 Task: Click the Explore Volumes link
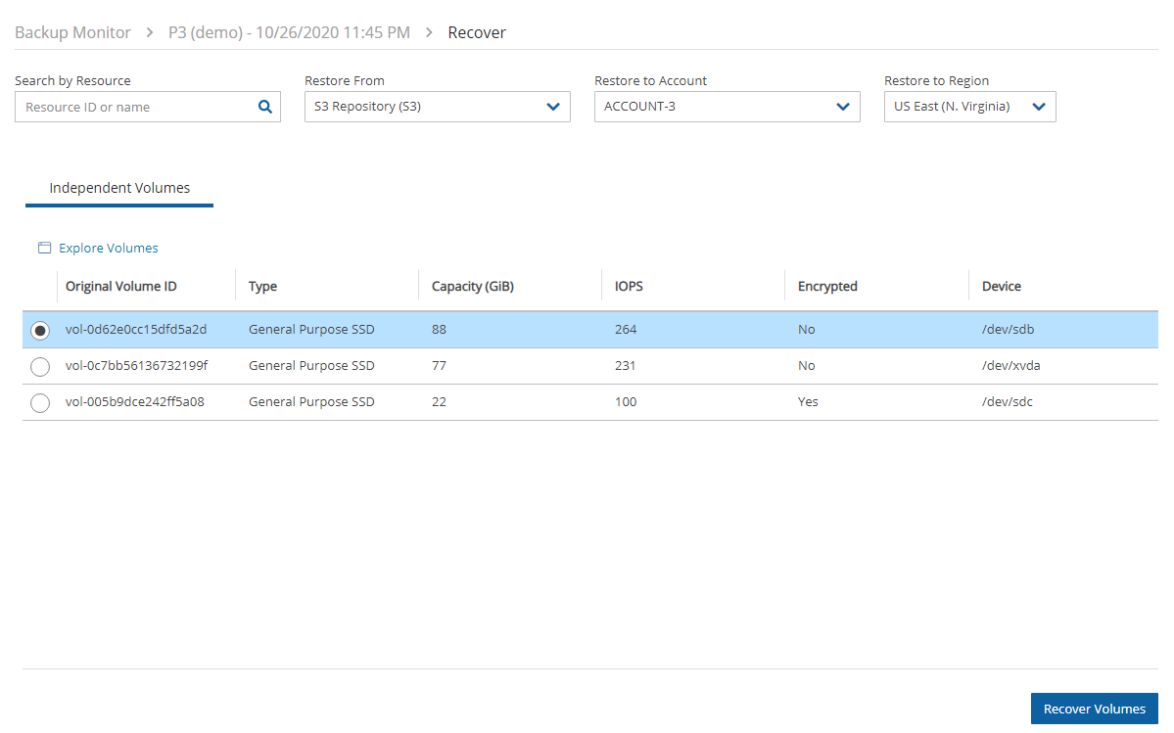click(108, 249)
